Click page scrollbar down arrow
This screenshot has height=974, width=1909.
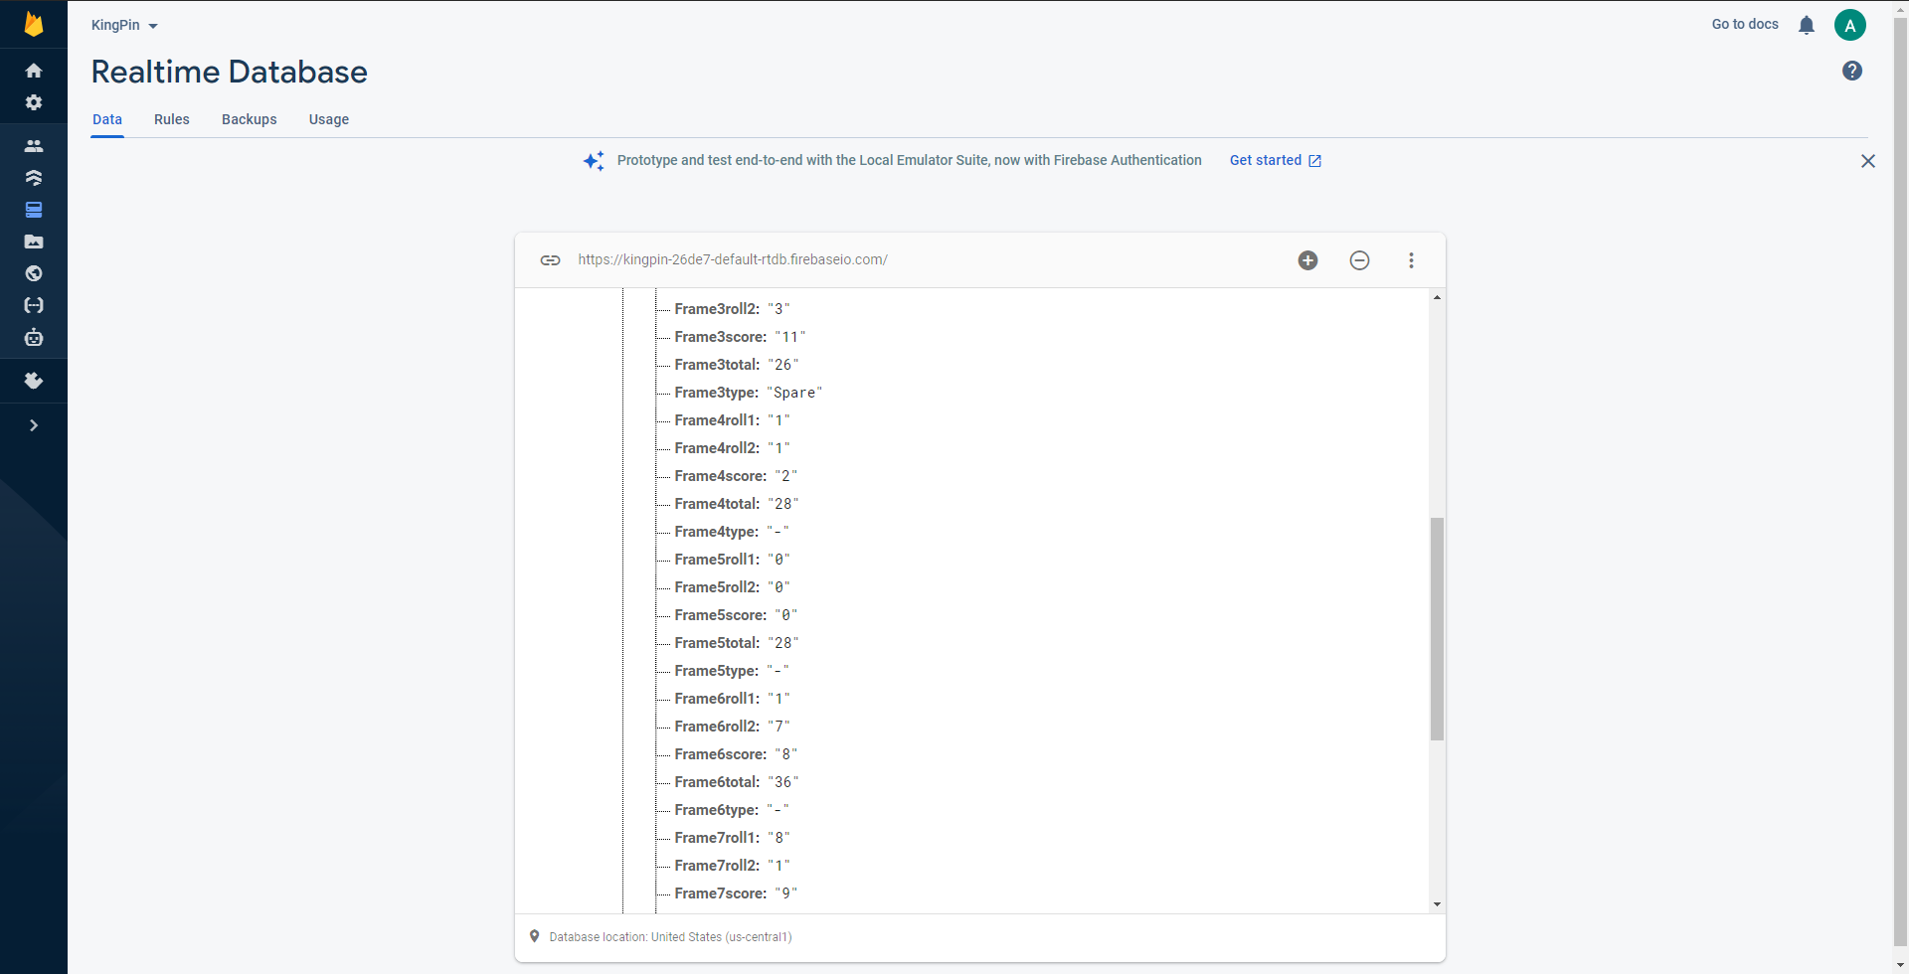click(x=1901, y=965)
